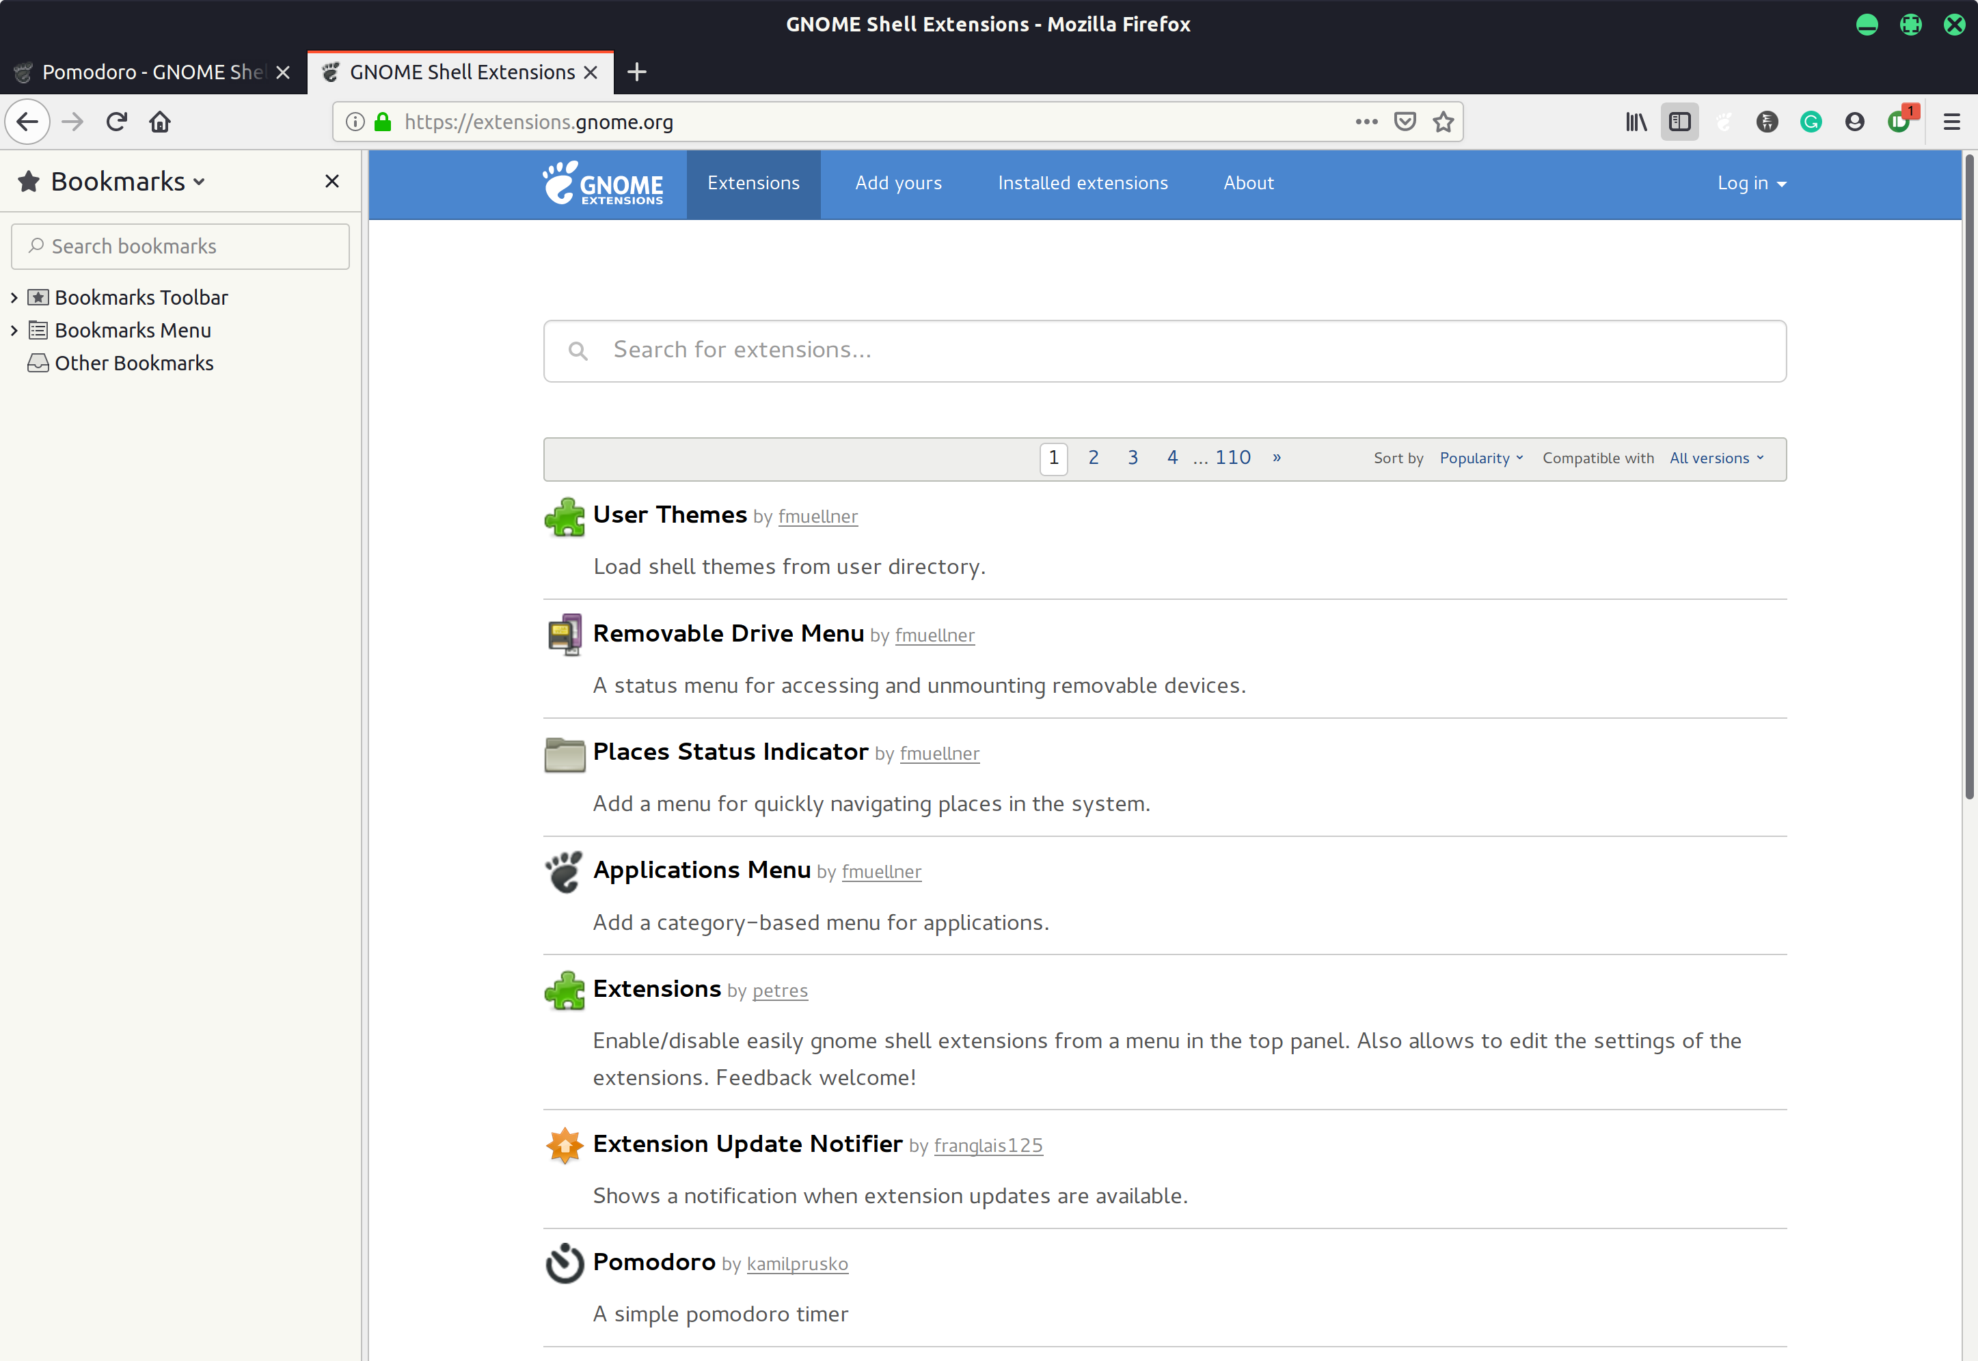Close the Pomodoro tab
The height and width of the screenshot is (1361, 1978).
[x=283, y=72]
